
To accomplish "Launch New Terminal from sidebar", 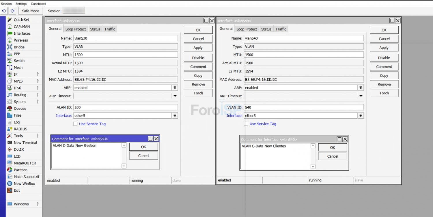I will coord(25,143).
